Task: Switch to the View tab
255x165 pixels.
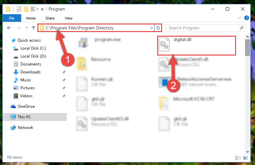Action: click(x=68, y=18)
